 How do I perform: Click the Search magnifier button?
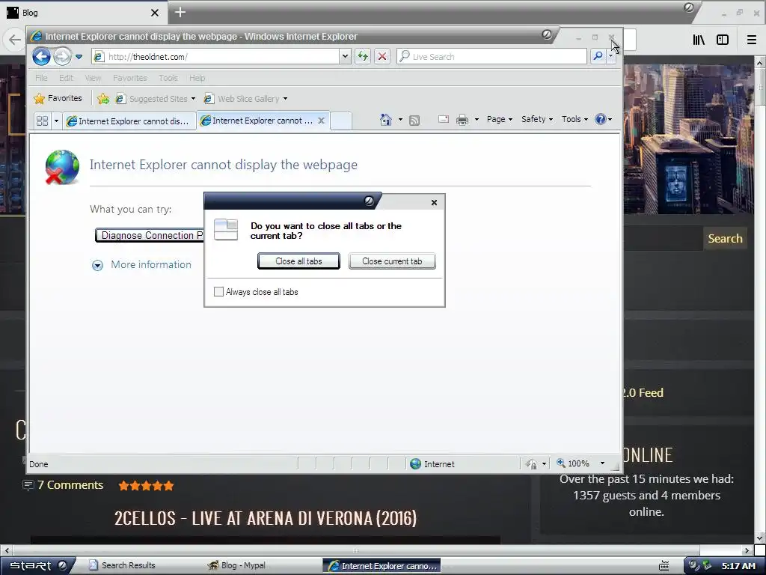tap(598, 57)
